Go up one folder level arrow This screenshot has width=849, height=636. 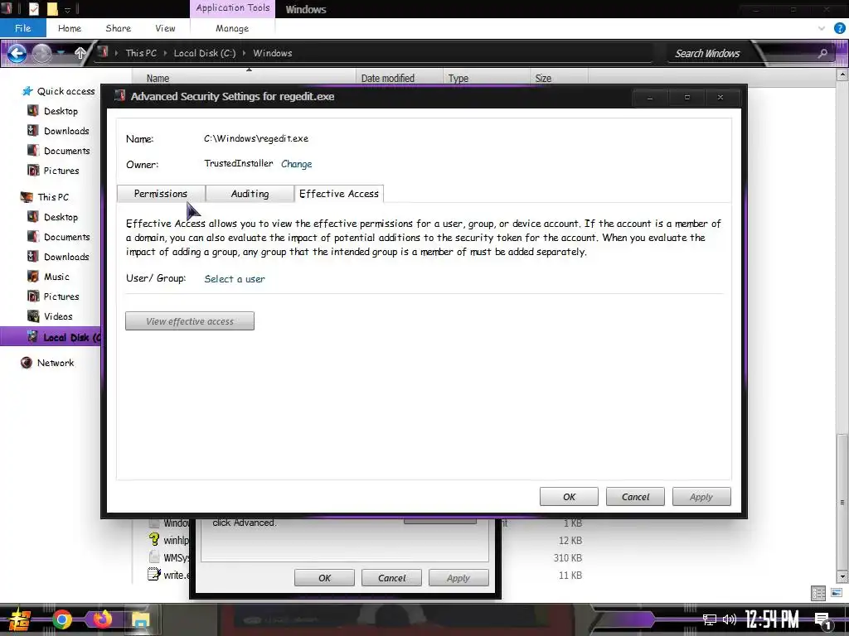click(x=80, y=53)
